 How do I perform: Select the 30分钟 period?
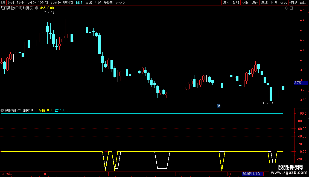(56, 2)
